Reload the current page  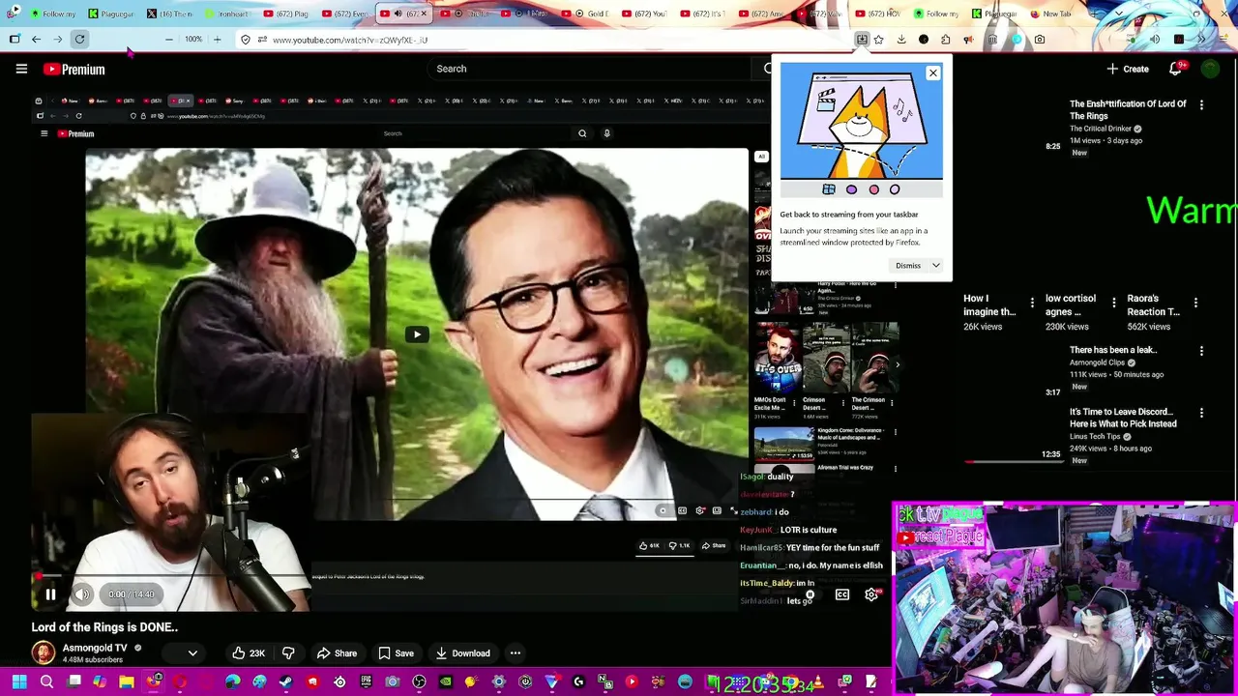coord(79,40)
